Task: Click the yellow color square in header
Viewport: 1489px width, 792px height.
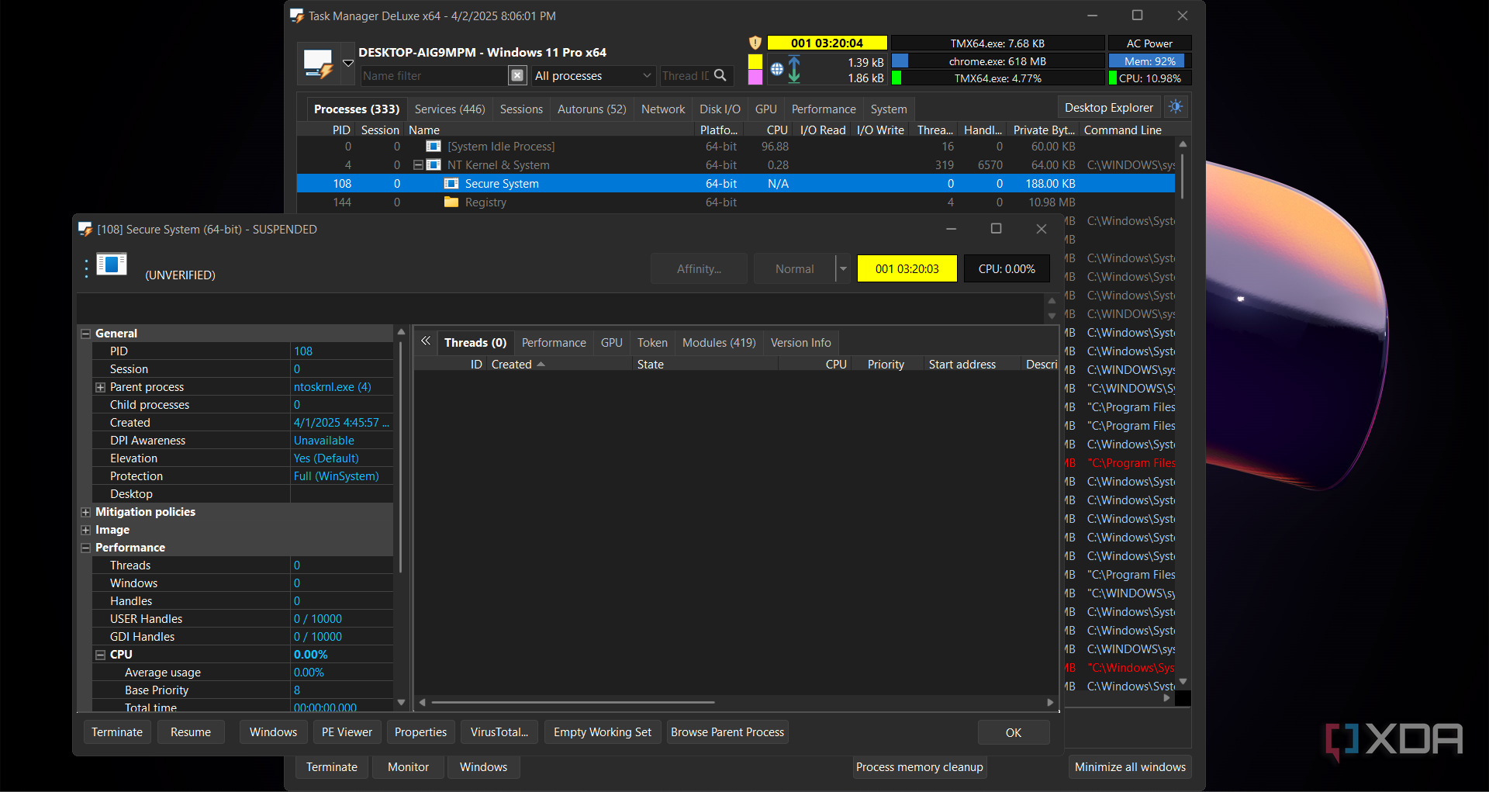Action: 755,61
